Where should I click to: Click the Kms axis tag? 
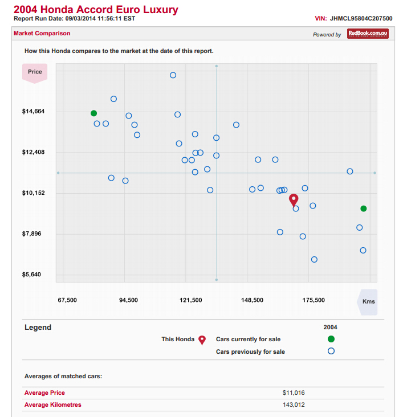368,301
